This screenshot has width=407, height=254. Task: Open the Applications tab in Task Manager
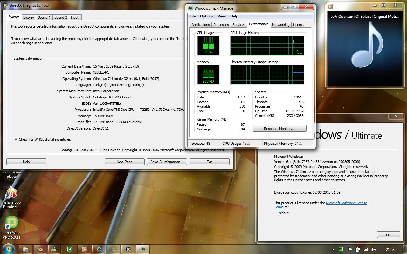pyautogui.click(x=201, y=25)
